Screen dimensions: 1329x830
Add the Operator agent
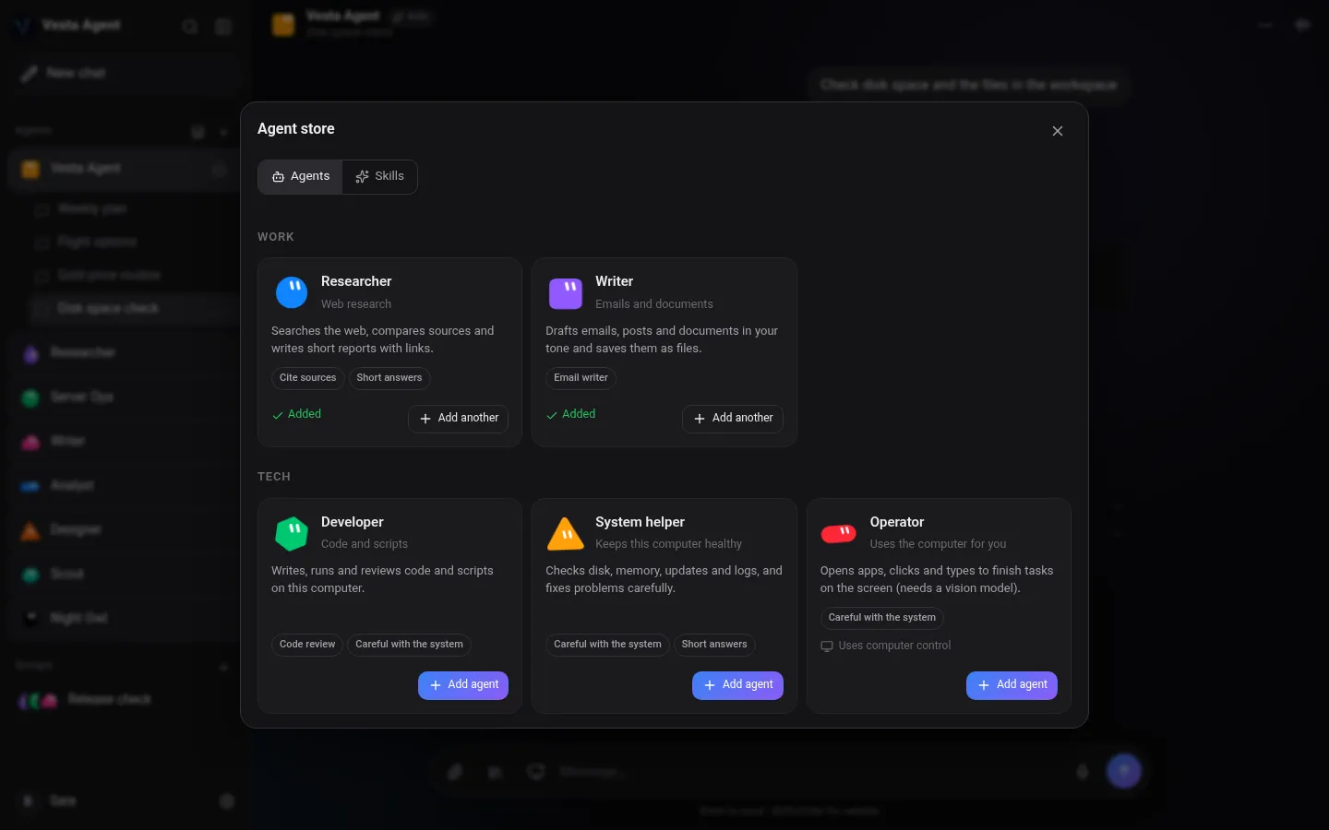tap(1012, 685)
